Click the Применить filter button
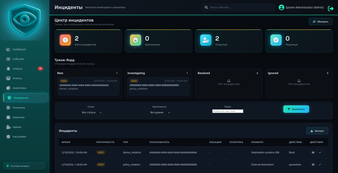This screenshot has width=338, height=173. click(x=296, y=109)
